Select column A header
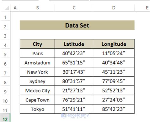The image size is (150, 122). click(x=15, y=8)
